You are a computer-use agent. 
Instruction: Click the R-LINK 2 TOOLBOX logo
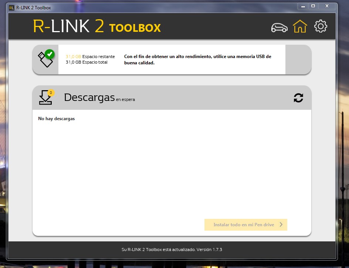pyautogui.click(x=97, y=26)
